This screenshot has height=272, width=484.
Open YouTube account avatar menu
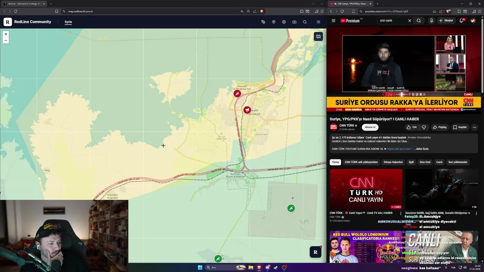click(473, 21)
